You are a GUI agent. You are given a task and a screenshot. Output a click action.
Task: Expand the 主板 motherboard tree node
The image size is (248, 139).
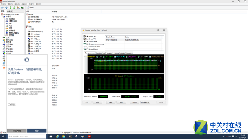[x=2, y=37]
